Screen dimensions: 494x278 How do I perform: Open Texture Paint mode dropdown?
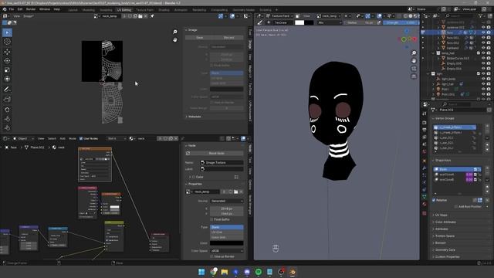[x=279, y=15]
